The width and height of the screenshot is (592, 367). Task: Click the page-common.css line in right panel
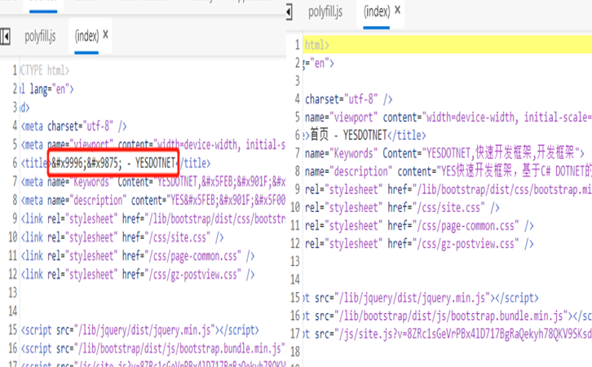click(x=419, y=226)
